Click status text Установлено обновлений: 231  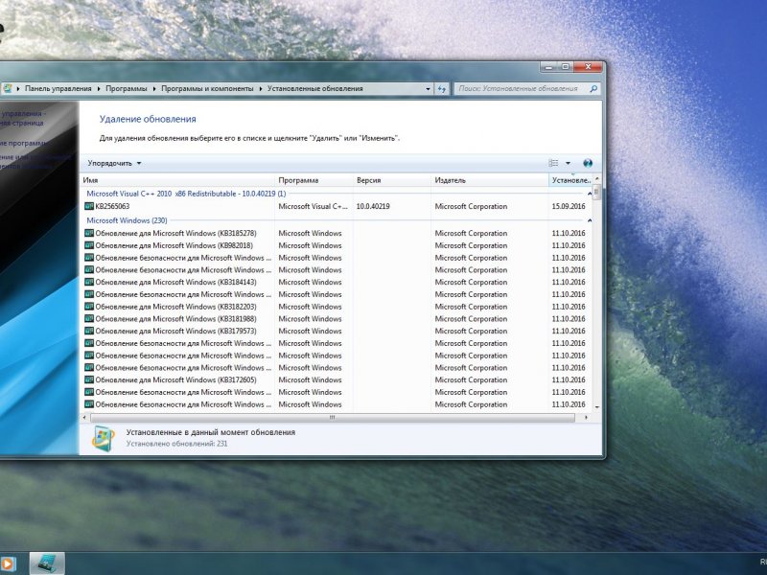pyautogui.click(x=176, y=444)
